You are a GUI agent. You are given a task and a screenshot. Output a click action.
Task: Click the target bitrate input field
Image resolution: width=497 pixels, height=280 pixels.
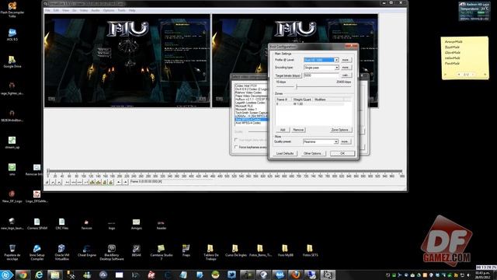tap(321, 75)
